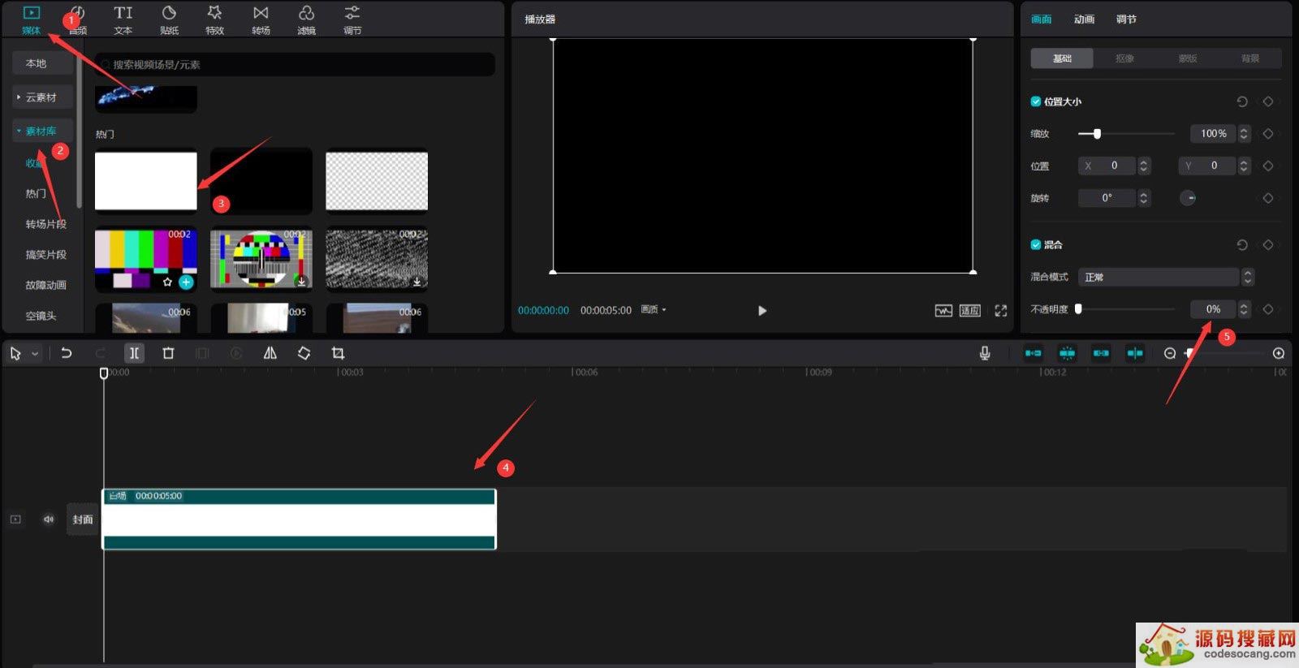
Task: Toggle the 混合 checkbox
Action: (1036, 244)
